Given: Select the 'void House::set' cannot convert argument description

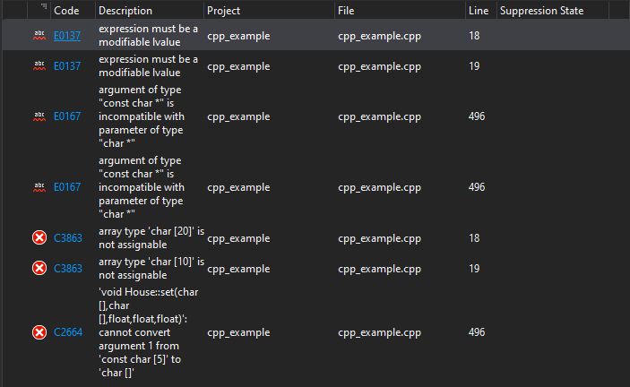Looking at the screenshot, I should point(149,332).
